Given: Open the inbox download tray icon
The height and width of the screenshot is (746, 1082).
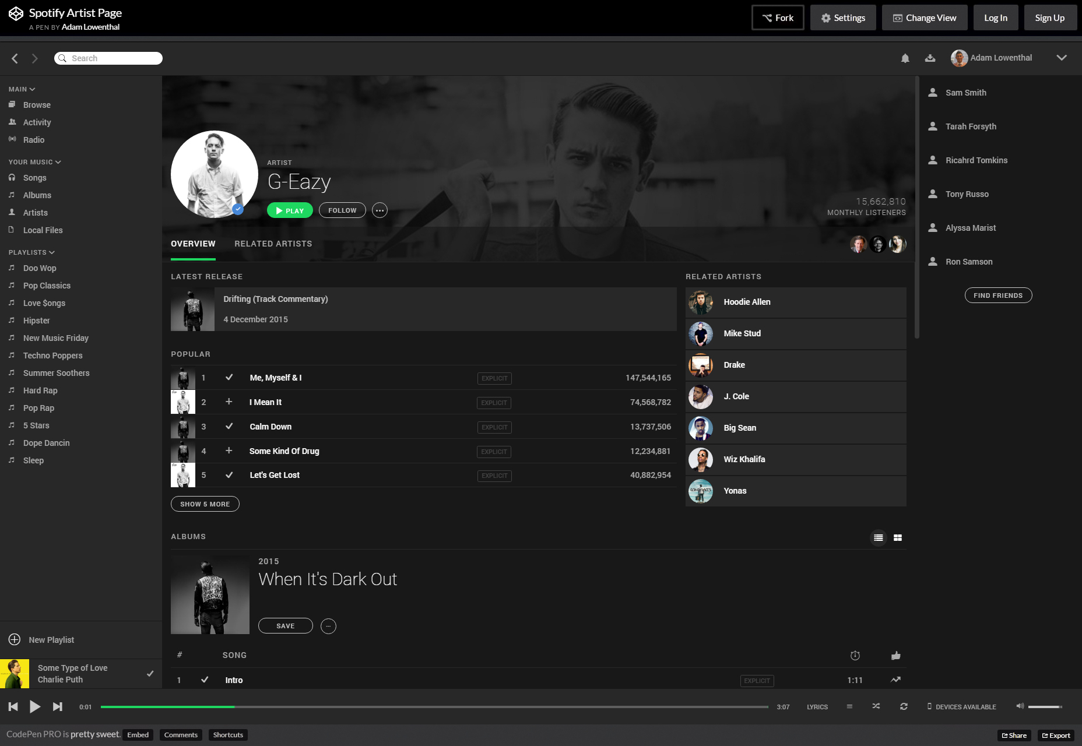Looking at the screenshot, I should [930, 58].
